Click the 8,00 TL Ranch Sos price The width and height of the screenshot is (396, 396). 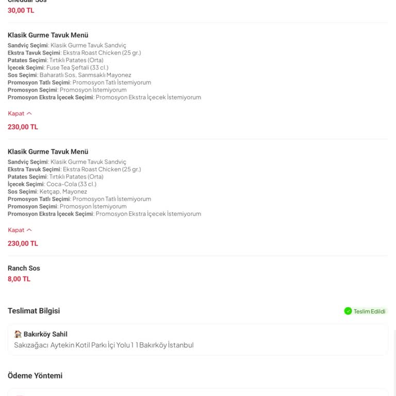[x=19, y=279]
